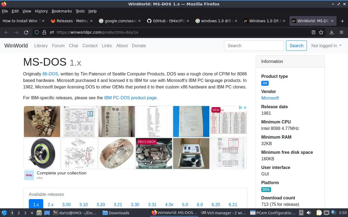Open the History menu
348x217 pixels.
tap(41, 11)
